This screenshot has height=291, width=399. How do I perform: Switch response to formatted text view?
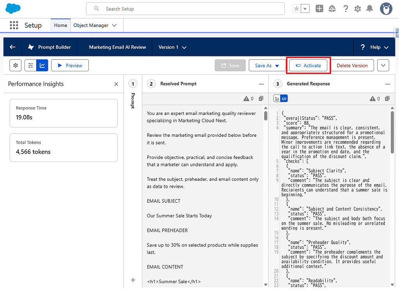pos(277,99)
